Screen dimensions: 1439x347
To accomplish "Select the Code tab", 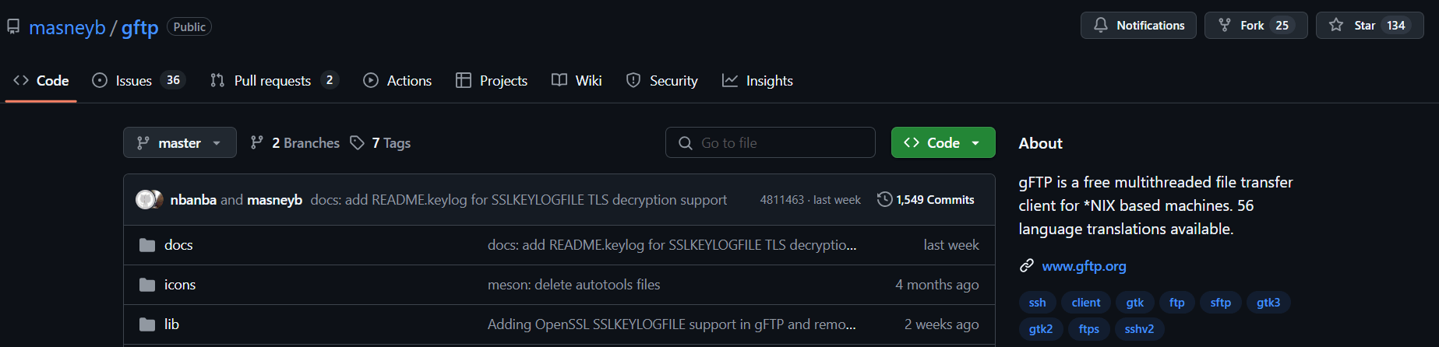I will [x=41, y=80].
